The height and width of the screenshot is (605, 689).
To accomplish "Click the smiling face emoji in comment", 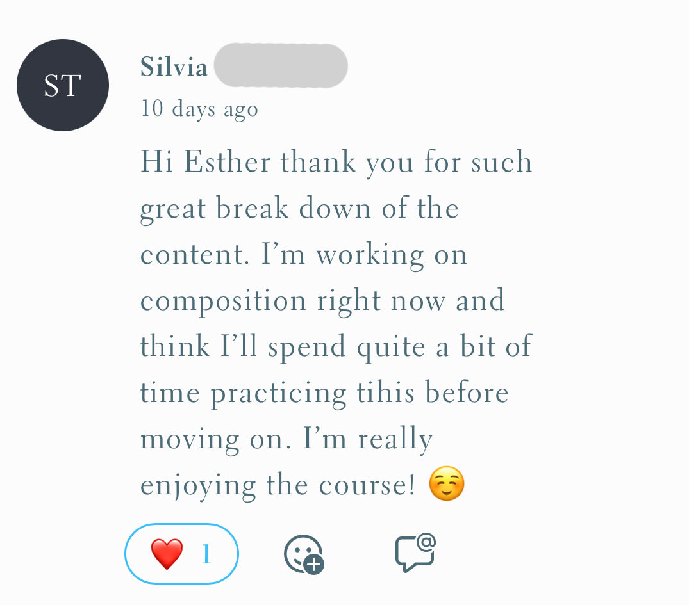I will pyautogui.click(x=446, y=485).
